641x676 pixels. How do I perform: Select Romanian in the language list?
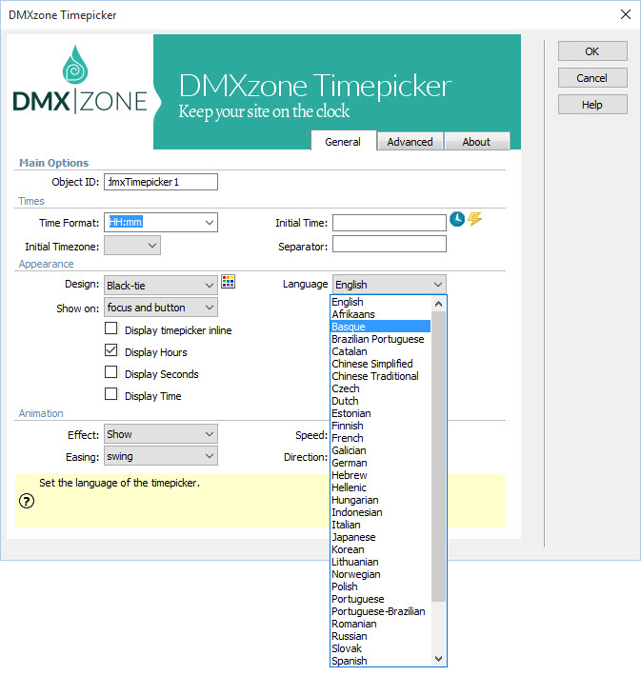tap(381, 624)
